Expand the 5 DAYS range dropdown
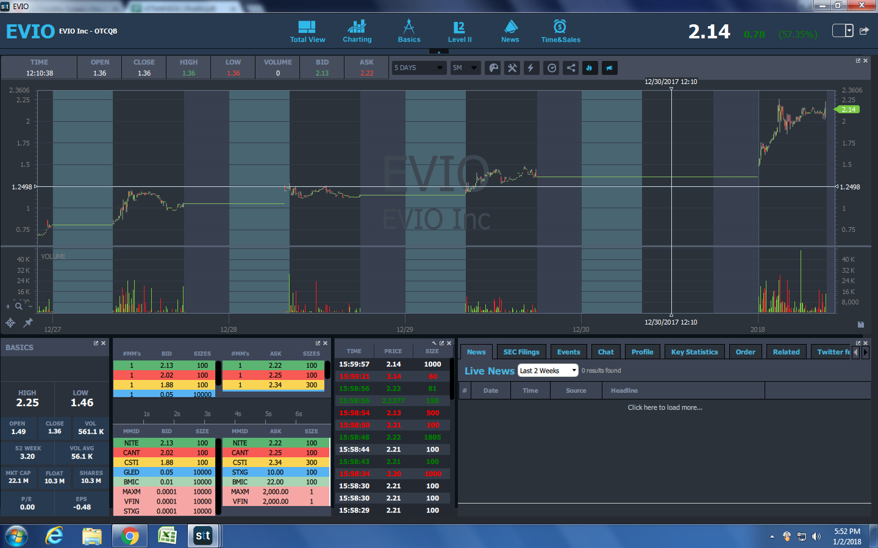 (419, 68)
